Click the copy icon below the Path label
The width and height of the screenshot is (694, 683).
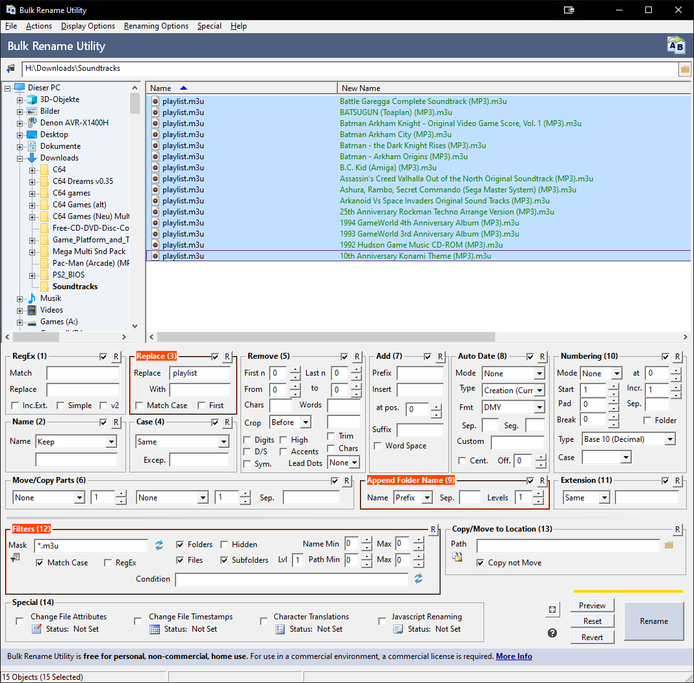pyautogui.click(x=457, y=557)
